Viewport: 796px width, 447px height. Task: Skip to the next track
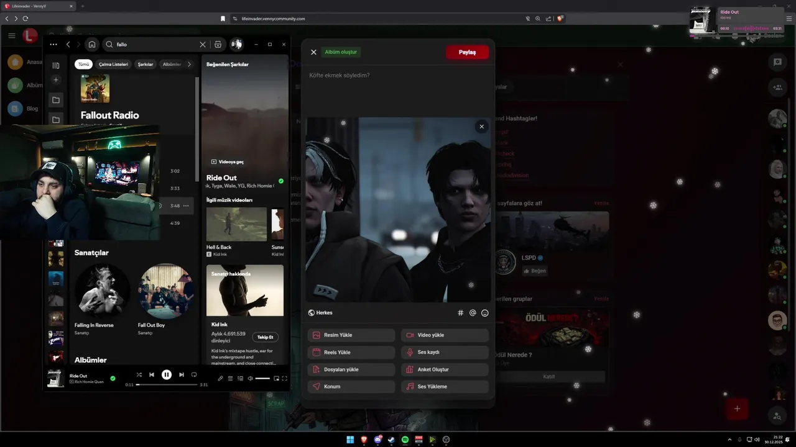[x=182, y=374]
